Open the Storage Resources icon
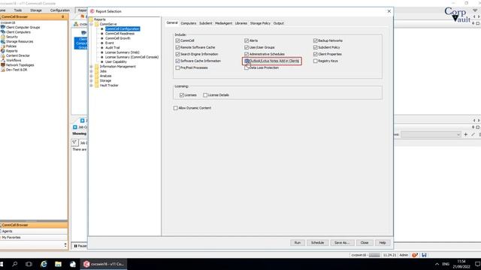This screenshot has height=270, width=481. [3, 41]
